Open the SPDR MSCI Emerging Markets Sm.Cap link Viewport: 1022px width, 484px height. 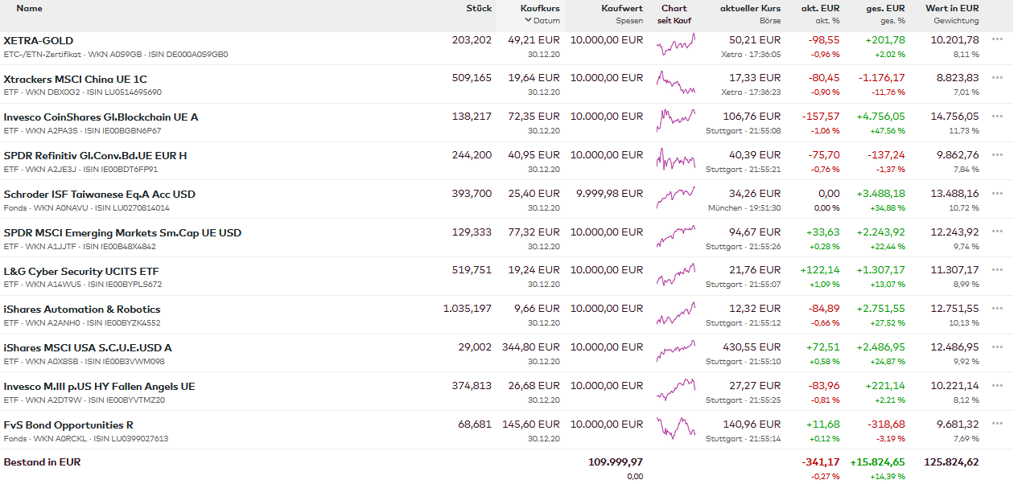122,232
